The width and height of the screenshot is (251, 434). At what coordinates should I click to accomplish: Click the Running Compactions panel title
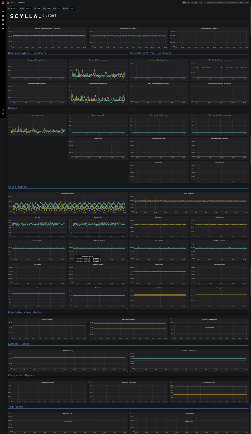coord(47,382)
